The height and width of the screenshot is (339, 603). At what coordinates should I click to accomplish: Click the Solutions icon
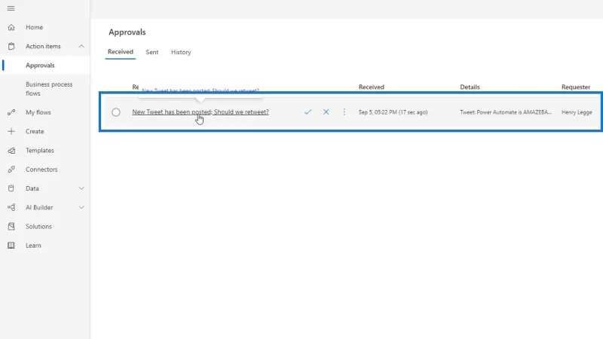click(11, 227)
